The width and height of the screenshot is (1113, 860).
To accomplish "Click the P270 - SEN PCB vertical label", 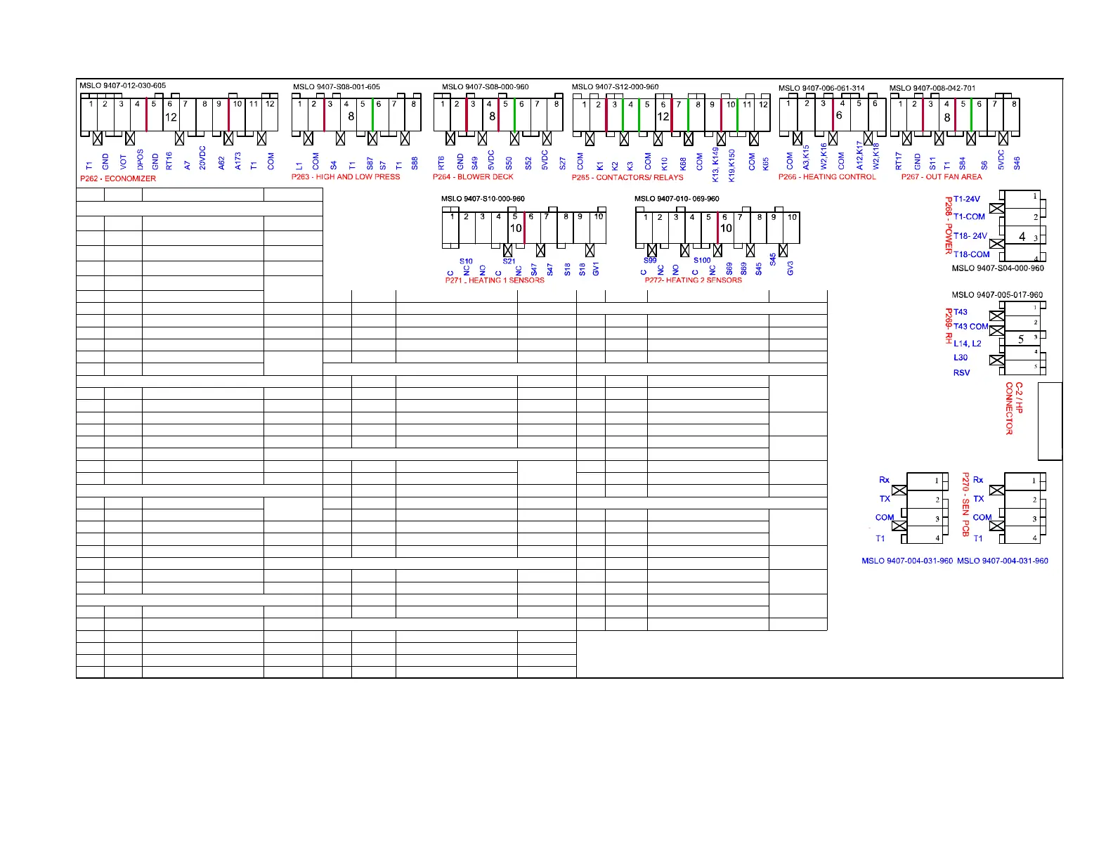I will point(965,504).
